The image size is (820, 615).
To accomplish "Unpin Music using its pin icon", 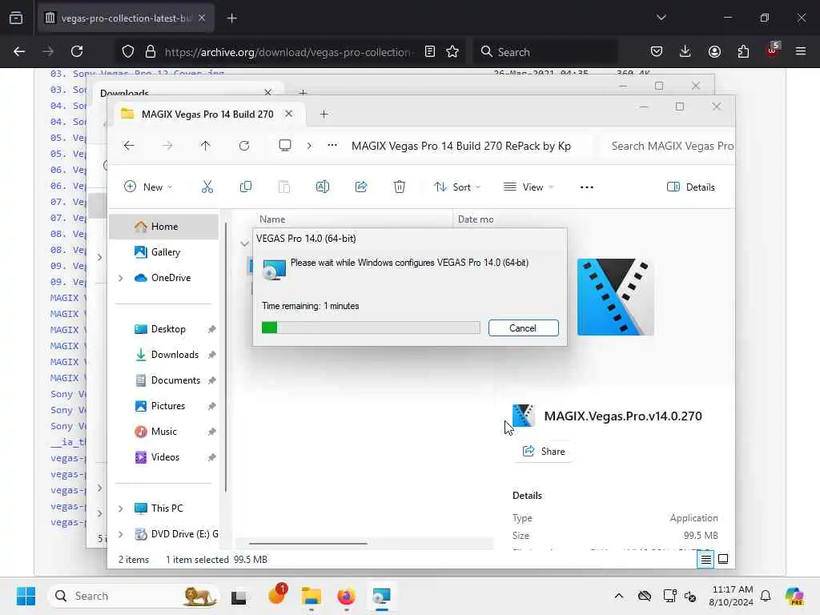I will point(211,432).
